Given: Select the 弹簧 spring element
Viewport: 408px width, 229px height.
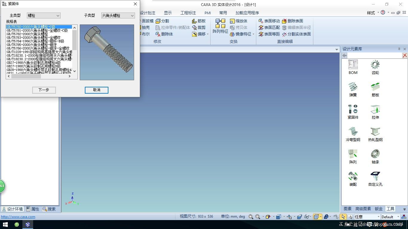Looking at the screenshot, I should click(x=353, y=89).
